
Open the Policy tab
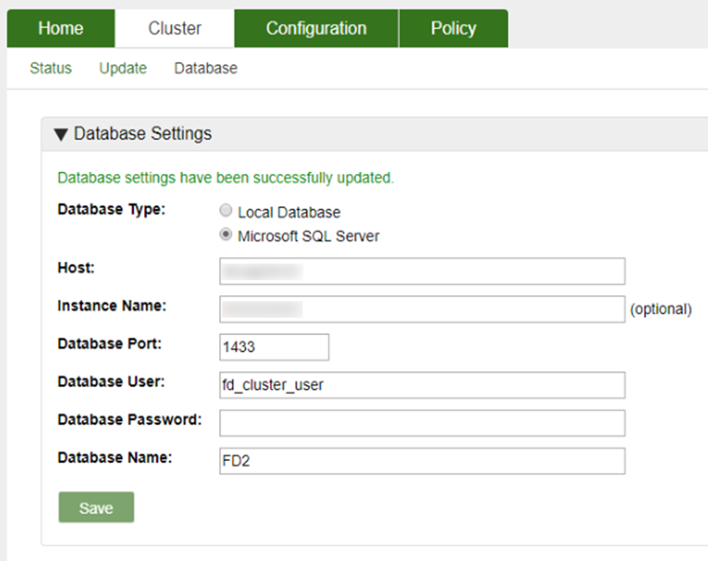point(453,28)
